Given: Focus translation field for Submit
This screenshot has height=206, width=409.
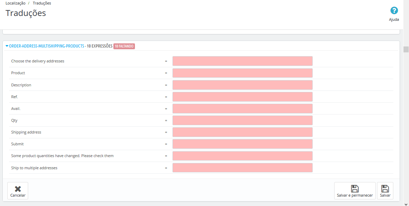Looking at the screenshot, I should (242, 144).
